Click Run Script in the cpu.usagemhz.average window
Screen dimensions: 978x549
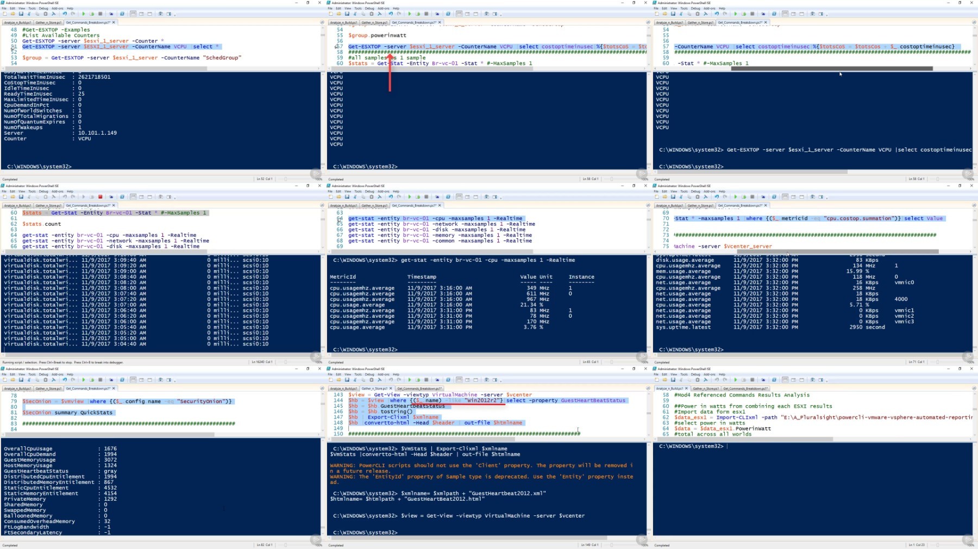click(409, 197)
